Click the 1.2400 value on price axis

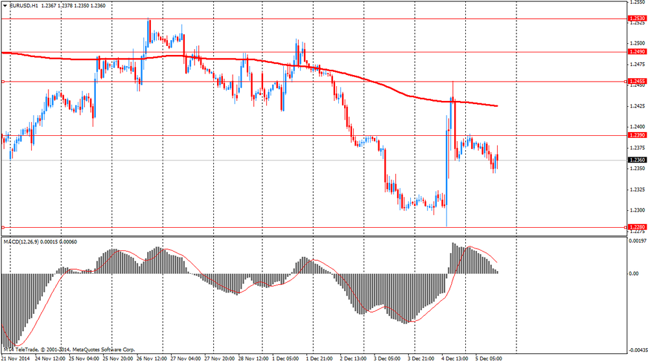pos(637,127)
